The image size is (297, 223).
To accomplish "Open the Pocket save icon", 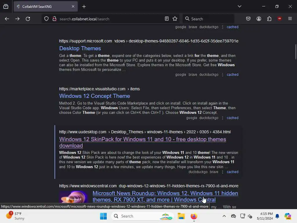I will (248, 19).
